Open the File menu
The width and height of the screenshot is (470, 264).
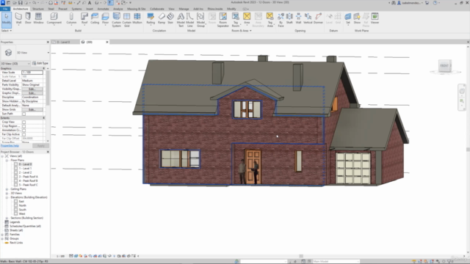click(5, 9)
